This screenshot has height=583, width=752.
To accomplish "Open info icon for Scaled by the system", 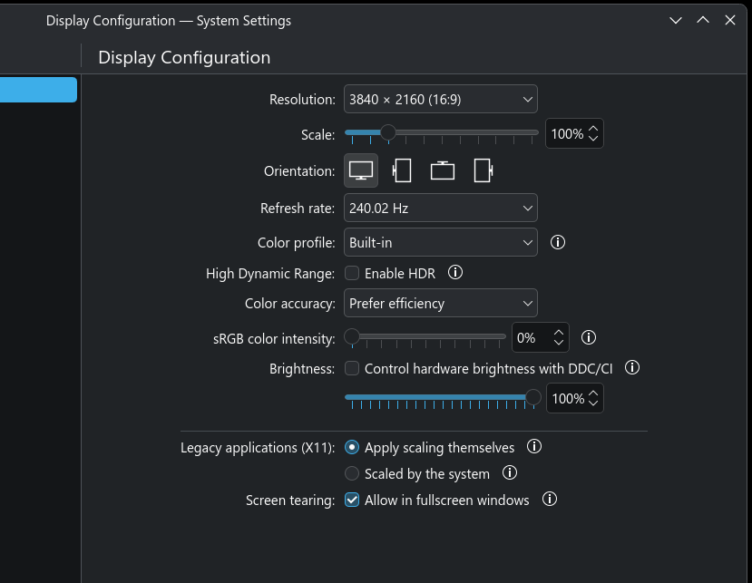I will pos(509,473).
